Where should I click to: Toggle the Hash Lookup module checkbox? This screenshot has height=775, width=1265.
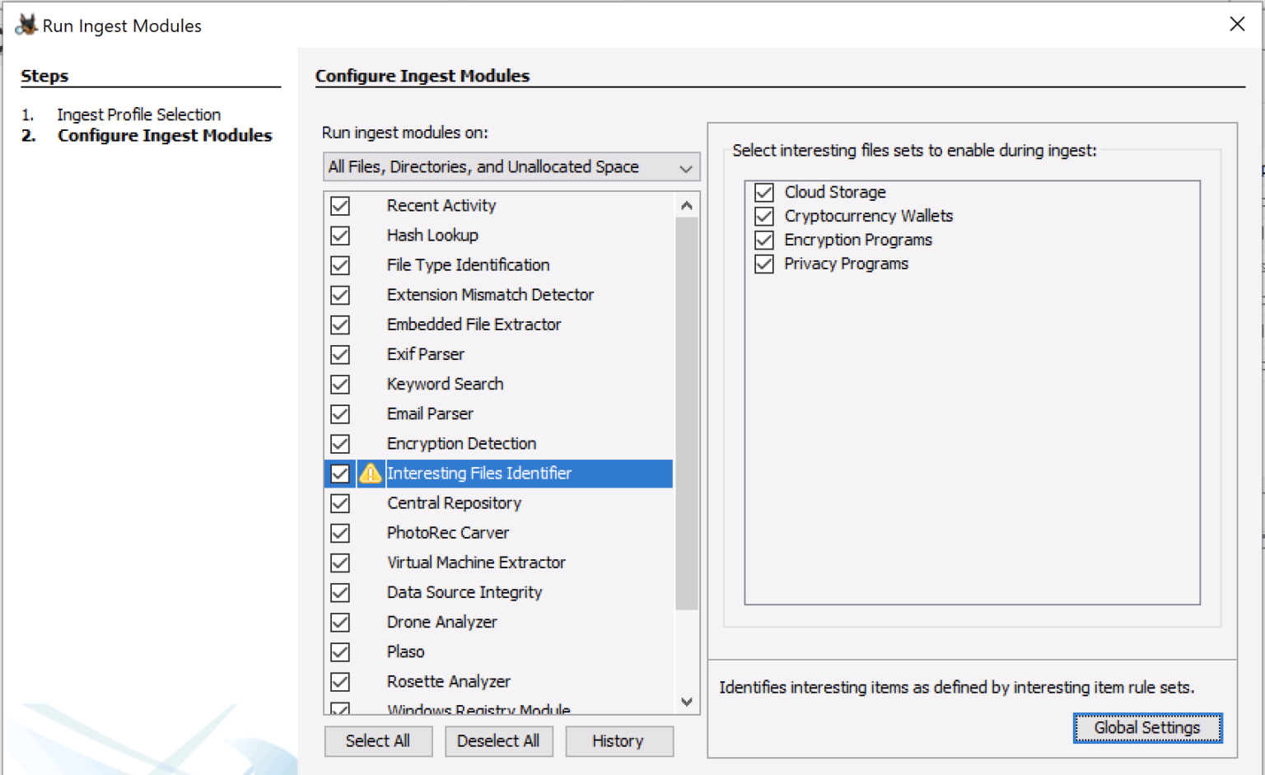[340, 236]
